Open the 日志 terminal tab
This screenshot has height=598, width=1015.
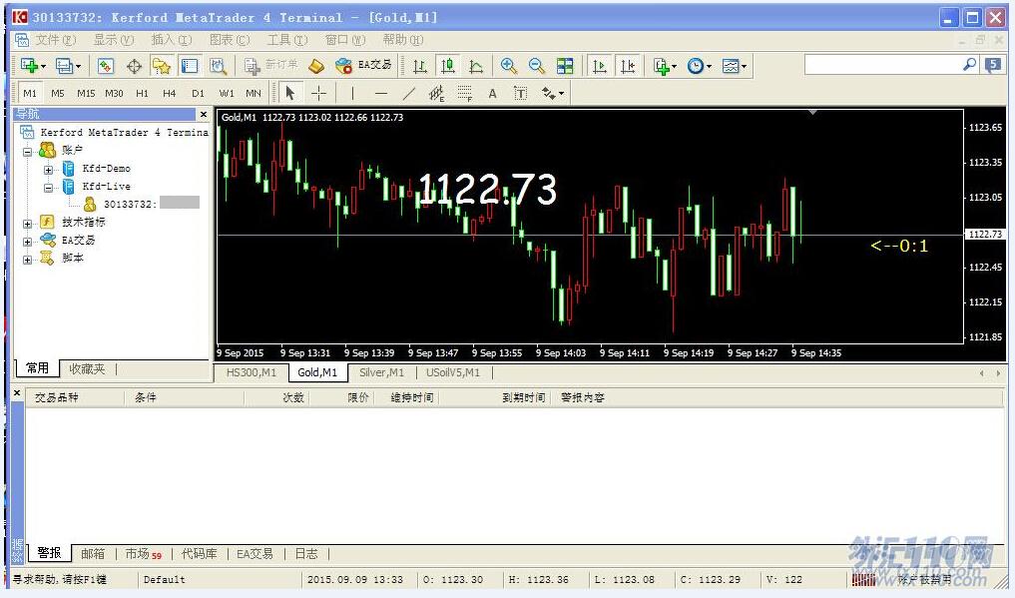tap(306, 554)
